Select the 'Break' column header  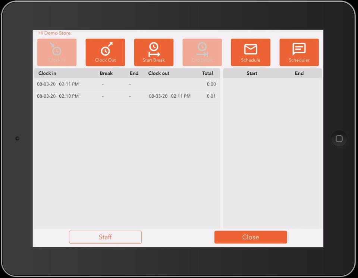(106, 73)
